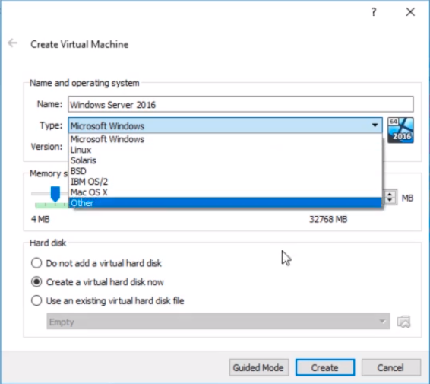430x384 pixels.
Task: Choose Linux from the Type list
Action: click(x=225, y=150)
